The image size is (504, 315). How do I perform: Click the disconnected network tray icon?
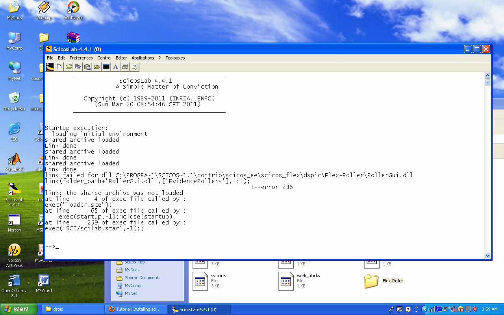click(x=454, y=309)
